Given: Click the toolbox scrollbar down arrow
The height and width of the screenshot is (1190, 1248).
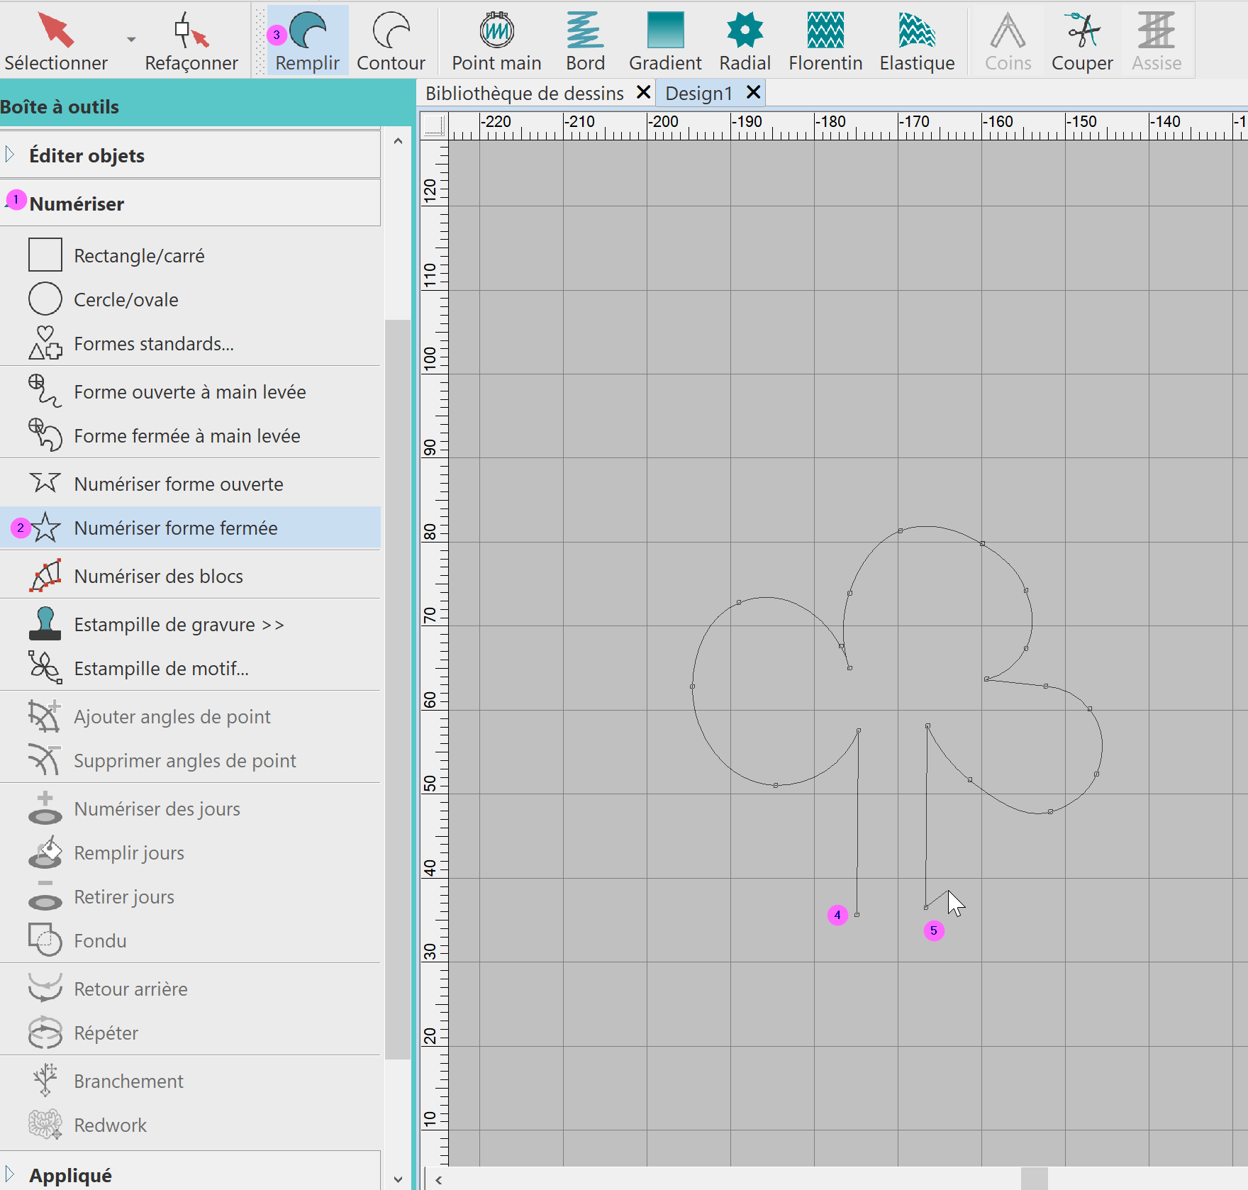Looking at the screenshot, I should (398, 1179).
